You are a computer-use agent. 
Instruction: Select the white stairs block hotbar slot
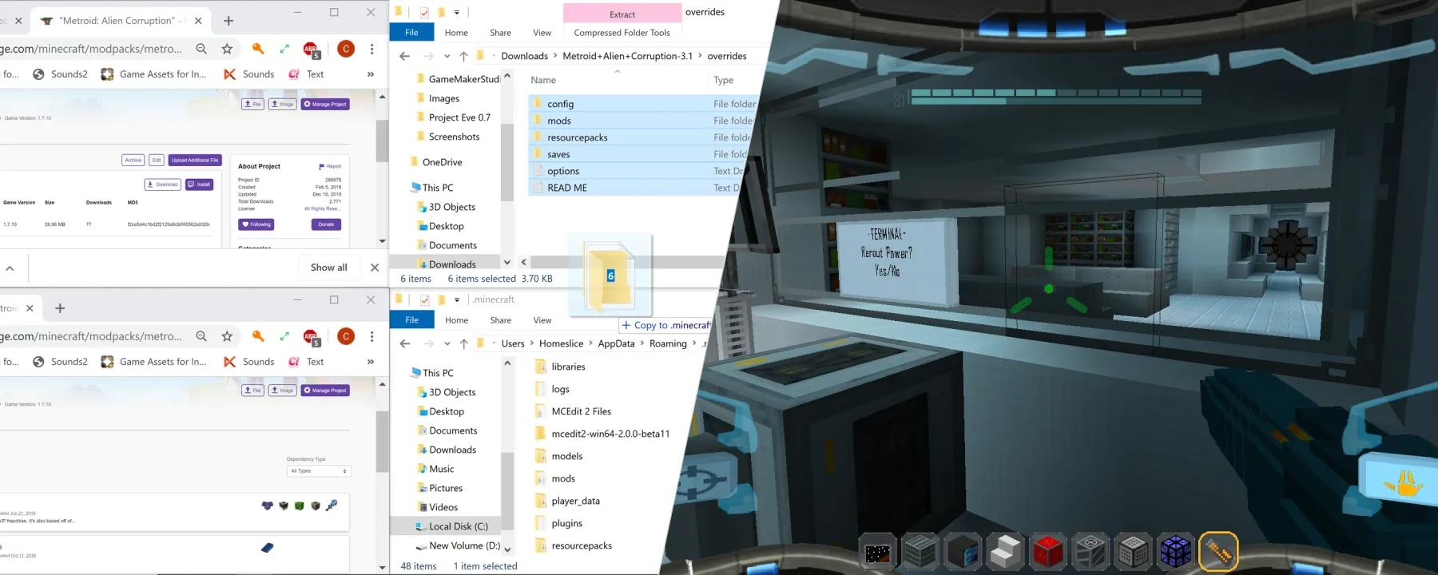pos(1005,552)
